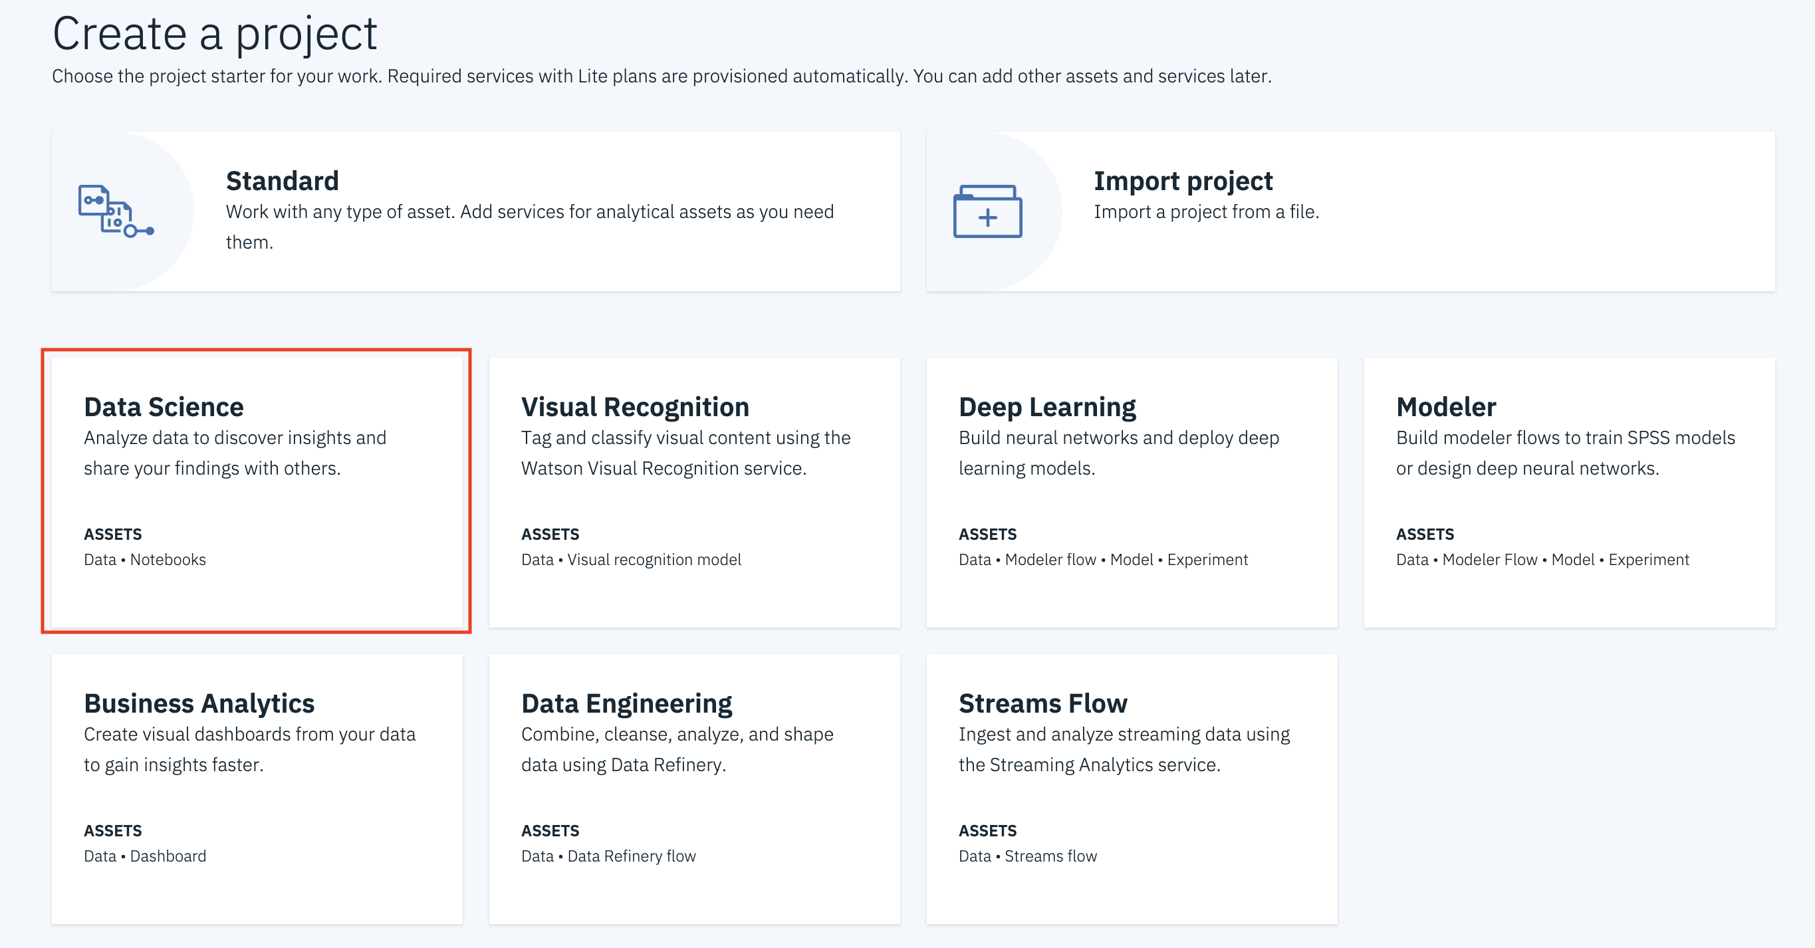Click the Streams Flow heading text
Viewport: 1815px width, 948px height.
1042,703
